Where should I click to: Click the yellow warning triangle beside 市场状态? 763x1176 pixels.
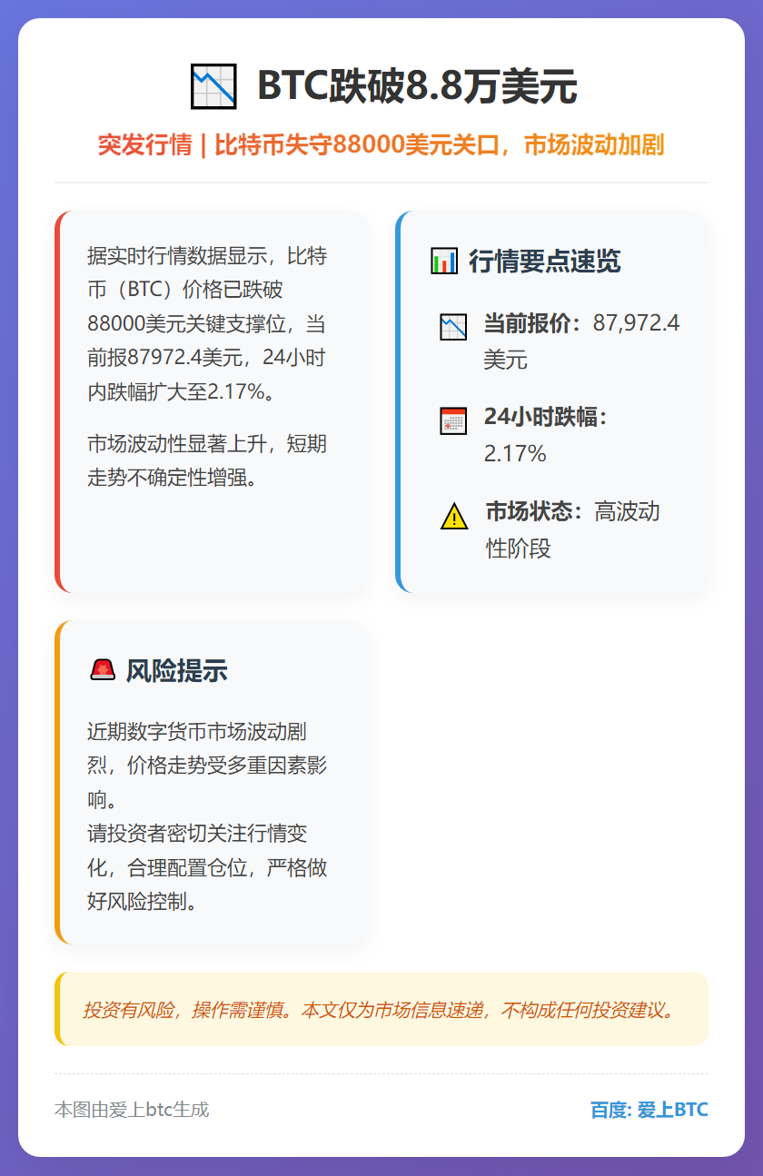[x=454, y=516]
